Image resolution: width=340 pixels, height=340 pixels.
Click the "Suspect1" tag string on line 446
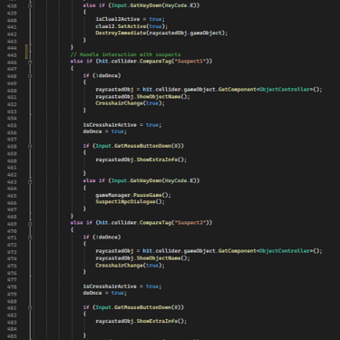[190, 61]
